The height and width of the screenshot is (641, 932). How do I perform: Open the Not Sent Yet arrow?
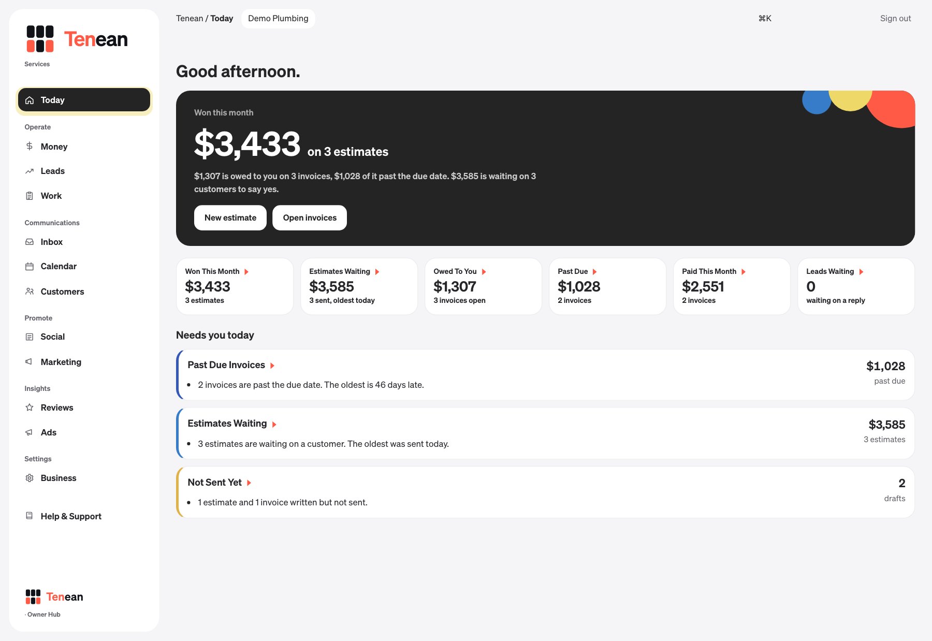[x=249, y=483]
